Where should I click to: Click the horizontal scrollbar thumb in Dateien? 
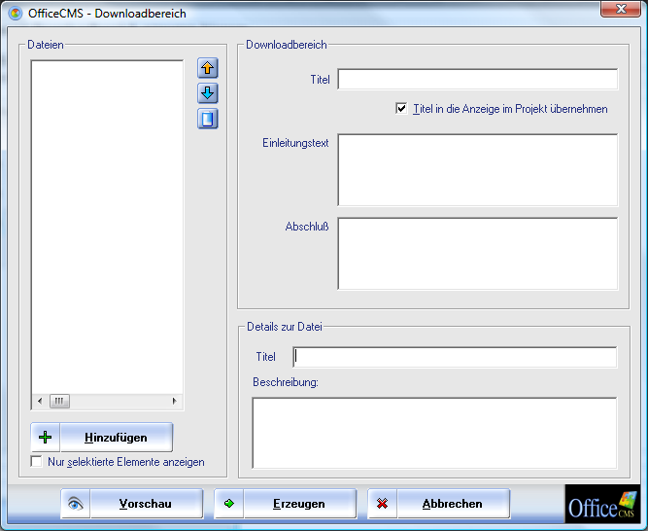pyautogui.click(x=59, y=401)
